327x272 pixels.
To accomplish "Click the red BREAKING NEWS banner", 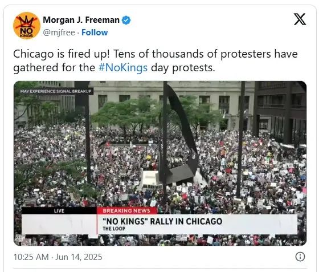I will coord(126,210).
